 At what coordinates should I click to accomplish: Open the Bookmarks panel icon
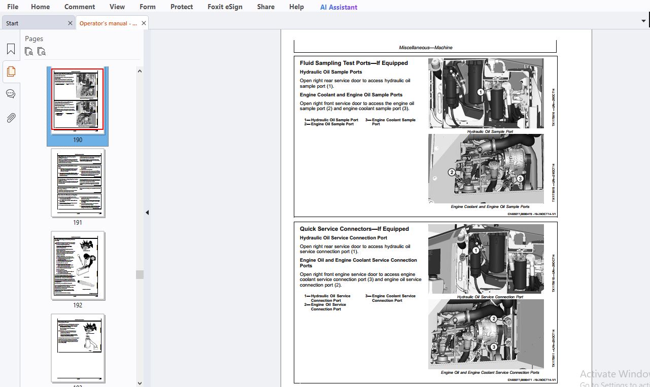click(x=11, y=49)
